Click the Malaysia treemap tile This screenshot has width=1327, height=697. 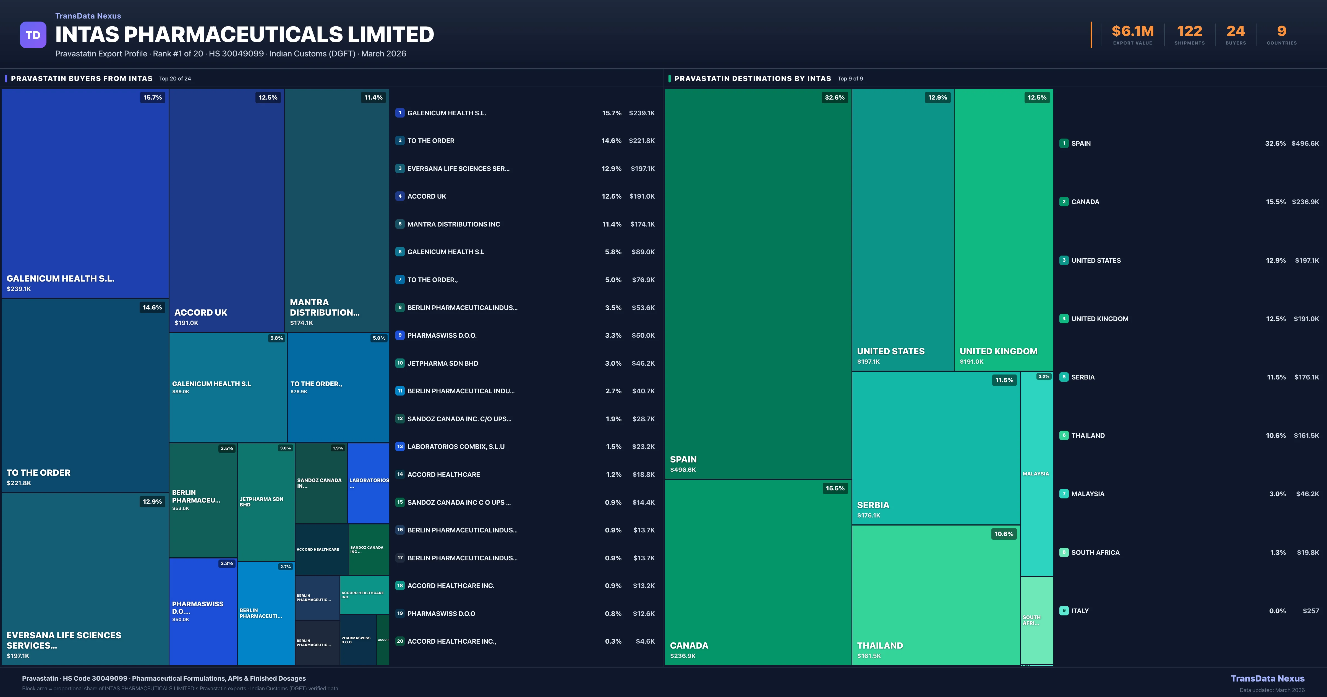(1036, 473)
